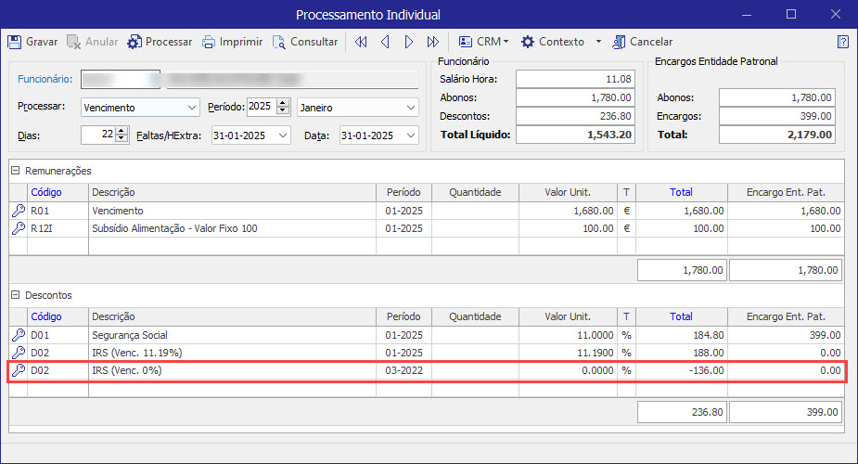Collapse the Remunerações section
858x464 pixels.
[16, 171]
